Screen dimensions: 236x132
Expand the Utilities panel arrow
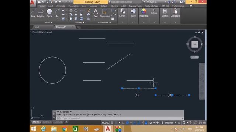point(165,23)
